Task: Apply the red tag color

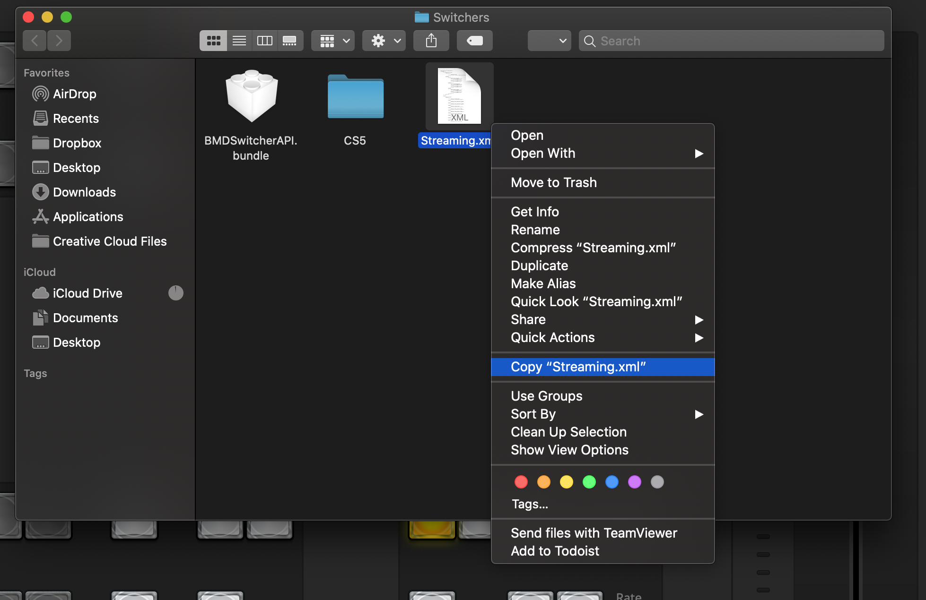Action: click(521, 482)
